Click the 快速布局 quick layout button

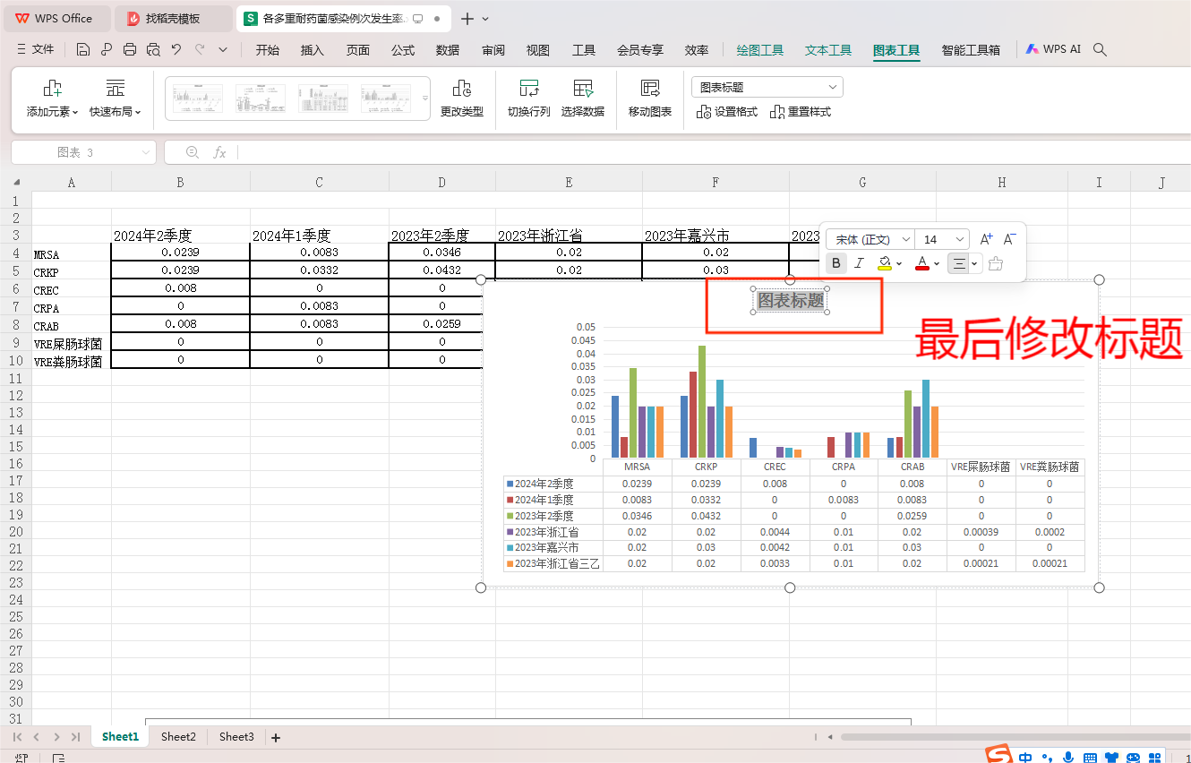(115, 98)
